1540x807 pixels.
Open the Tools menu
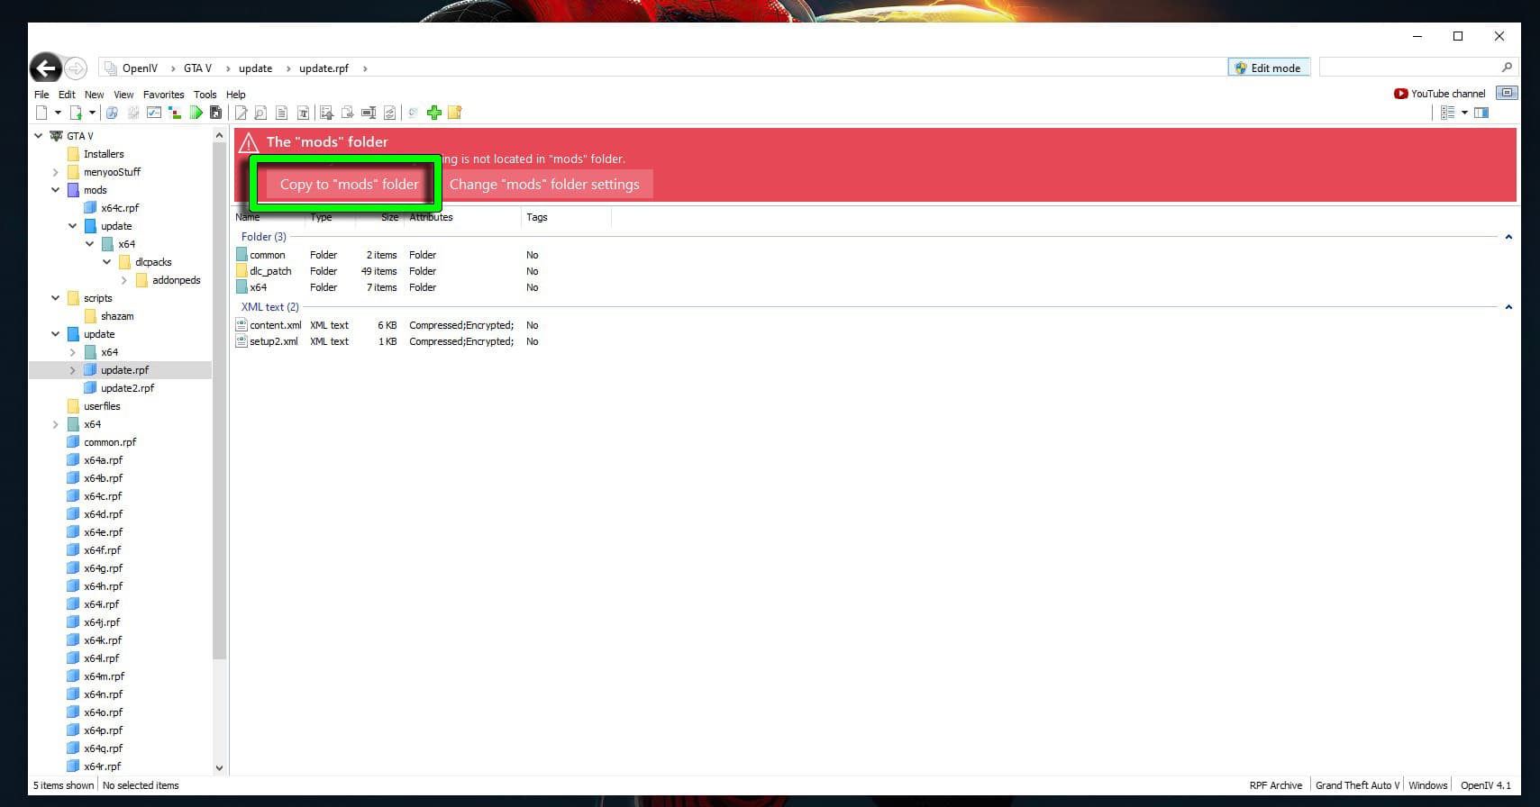coord(205,95)
